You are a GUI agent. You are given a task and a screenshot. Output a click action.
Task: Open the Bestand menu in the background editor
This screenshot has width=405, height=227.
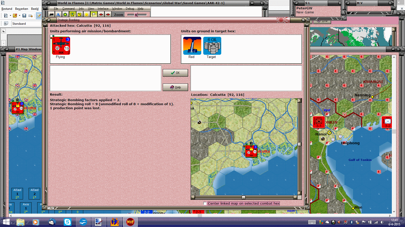click(7, 9)
